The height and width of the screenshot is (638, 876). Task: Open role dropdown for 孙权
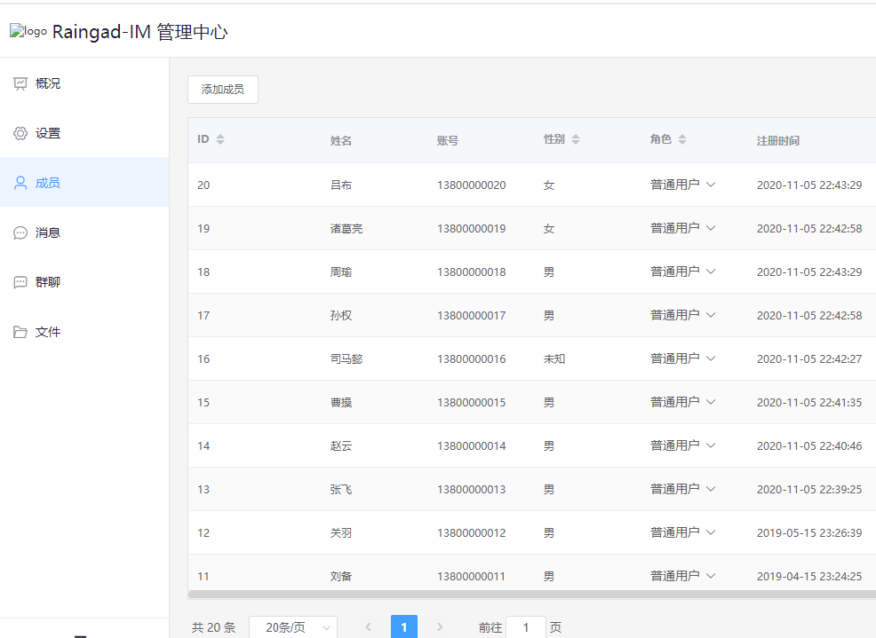pos(682,315)
